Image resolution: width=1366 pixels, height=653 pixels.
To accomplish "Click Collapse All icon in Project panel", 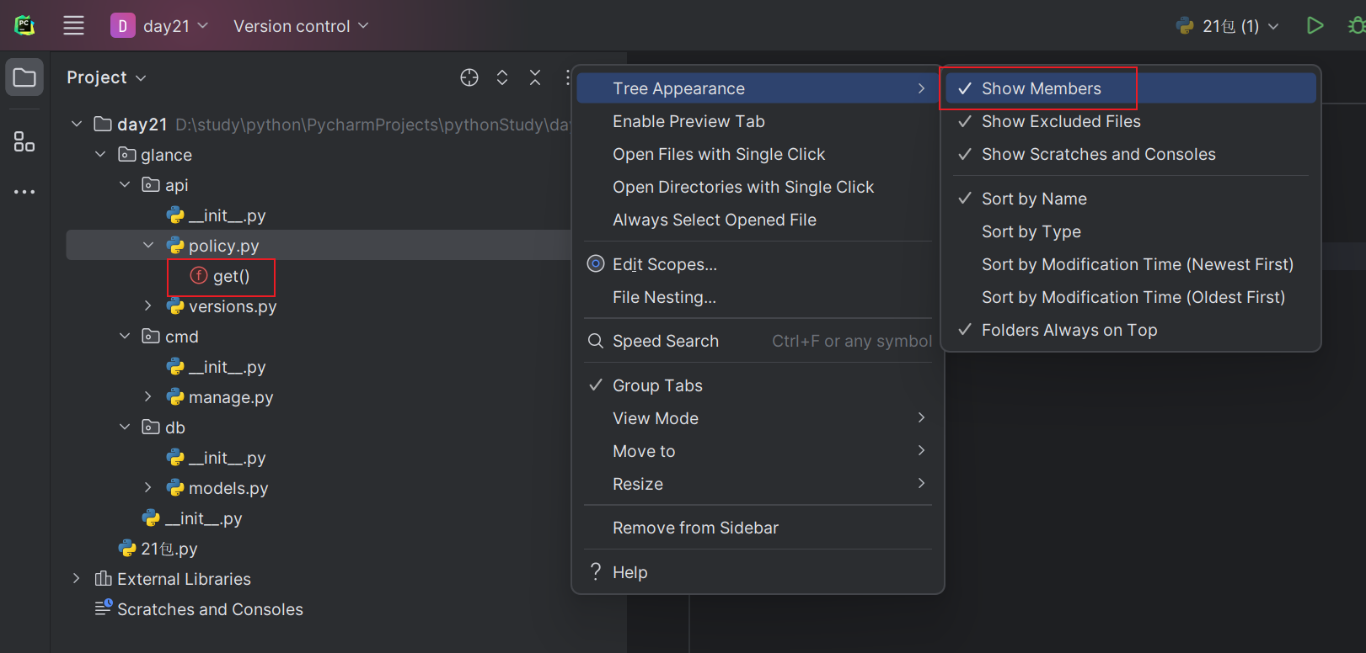I will [535, 77].
